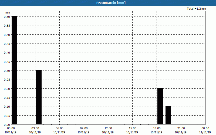The width and height of the screenshot is (216, 135).
Task: Click the 15:00 time axis label
Action: click(133, 129)
